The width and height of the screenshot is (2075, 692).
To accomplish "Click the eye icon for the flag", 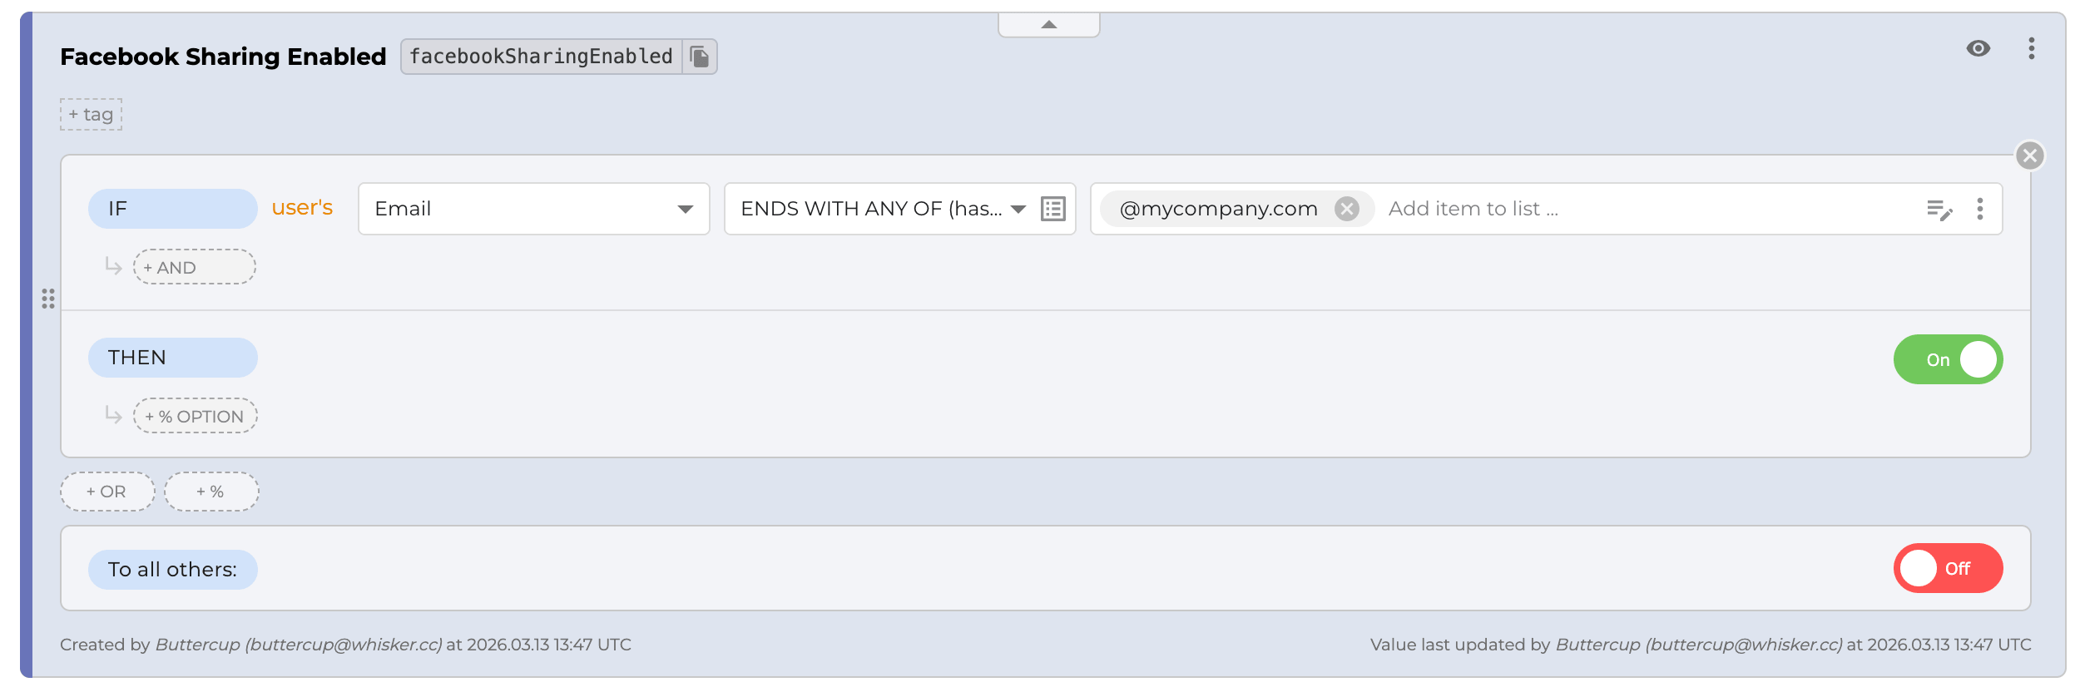I will coord(1978,48).
